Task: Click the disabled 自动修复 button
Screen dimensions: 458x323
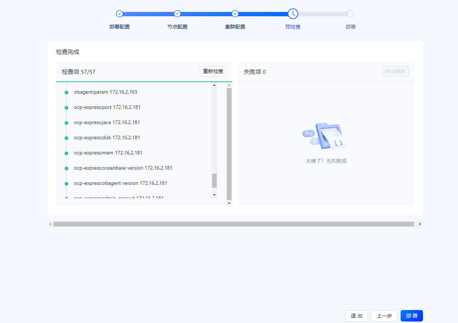Action: (395, 71)
